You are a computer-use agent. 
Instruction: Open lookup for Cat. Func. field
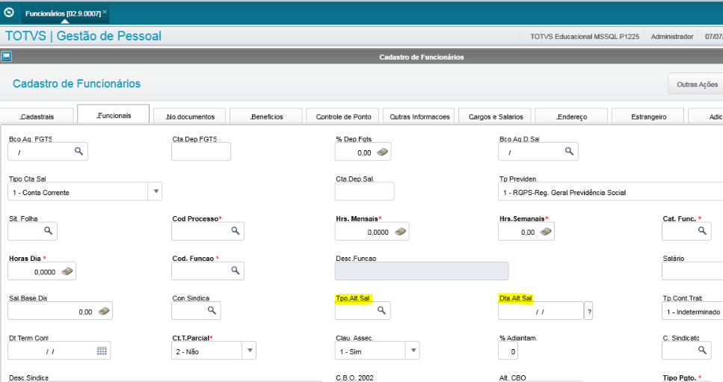(x=702, y=230)
